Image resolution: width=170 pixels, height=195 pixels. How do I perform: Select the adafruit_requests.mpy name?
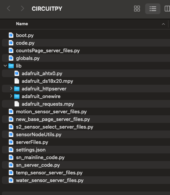click(x=48, y=104)
